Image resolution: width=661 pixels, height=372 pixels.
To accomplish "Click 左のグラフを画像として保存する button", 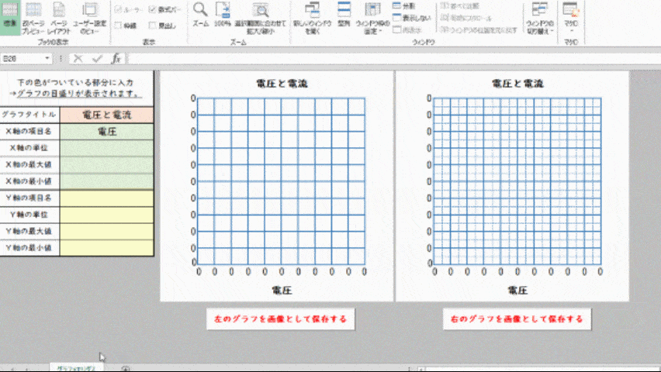I will pos(280,319).
